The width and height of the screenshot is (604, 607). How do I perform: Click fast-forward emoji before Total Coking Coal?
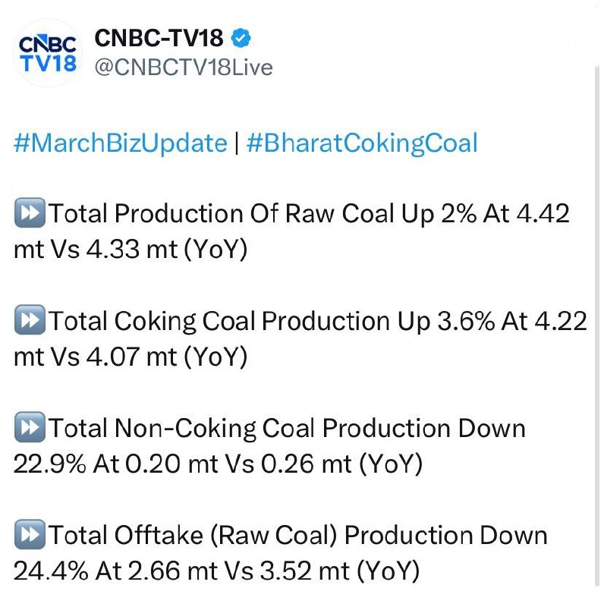(x=29, y=322)
